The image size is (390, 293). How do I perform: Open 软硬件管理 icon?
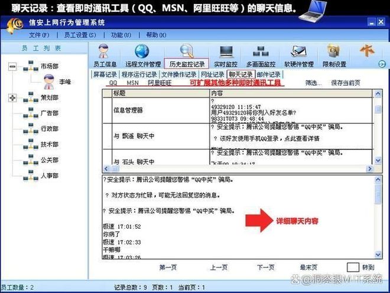[298, 51]
